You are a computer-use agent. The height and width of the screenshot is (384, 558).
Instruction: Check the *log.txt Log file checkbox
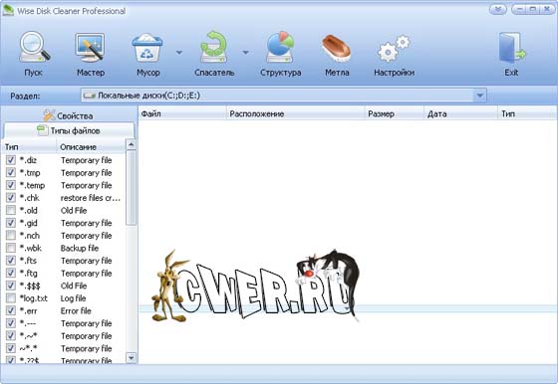[x=11, y=298]
